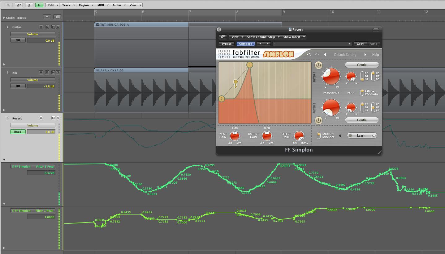Open the plugin window View menu

tap(237, 37)
